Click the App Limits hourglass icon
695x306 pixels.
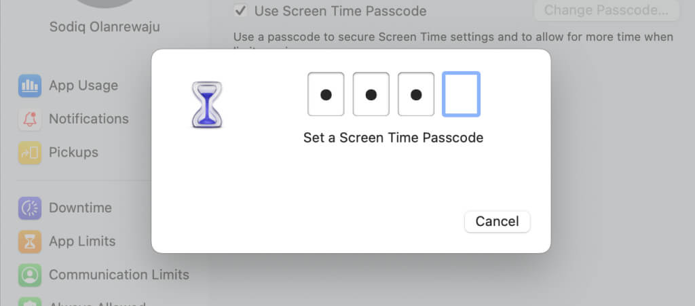(30, 242)
